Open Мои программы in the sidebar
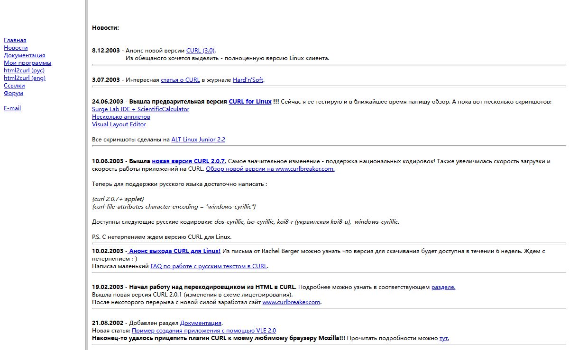 28,63
